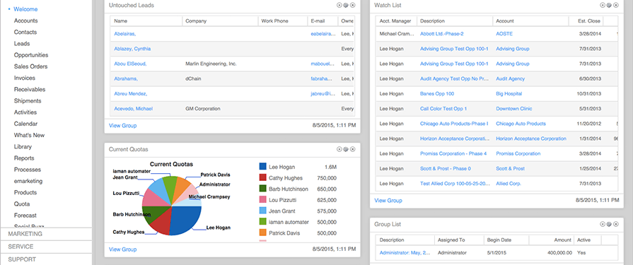Remove the Current Quotas panel via X icon

click(x=352, y=149)
